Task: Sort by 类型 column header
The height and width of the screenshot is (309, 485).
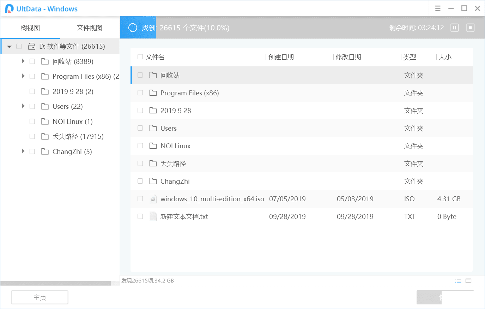Action: pyautogui.click(x=410, y=57)
